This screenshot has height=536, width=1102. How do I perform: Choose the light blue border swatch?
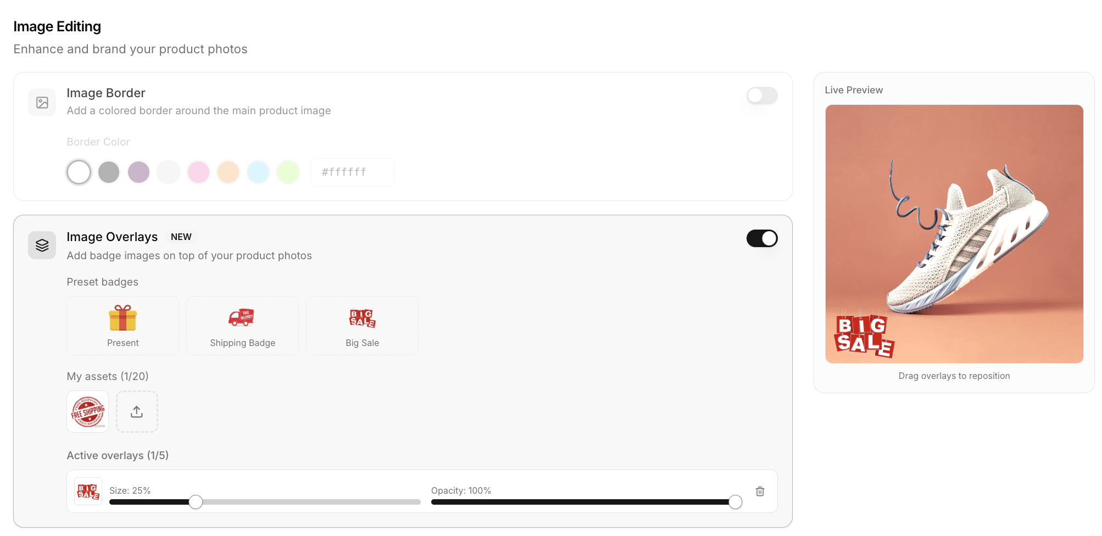pyautogui.click(x=258, y=172)
